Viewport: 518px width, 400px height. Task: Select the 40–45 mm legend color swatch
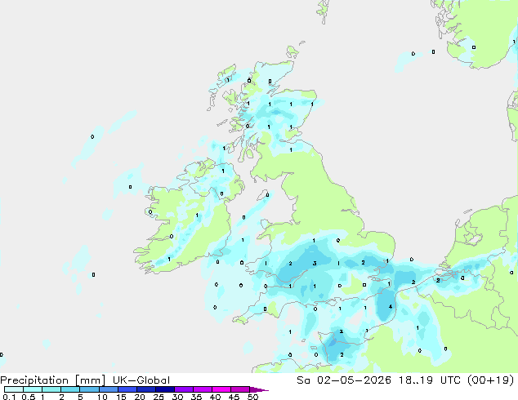221,389
